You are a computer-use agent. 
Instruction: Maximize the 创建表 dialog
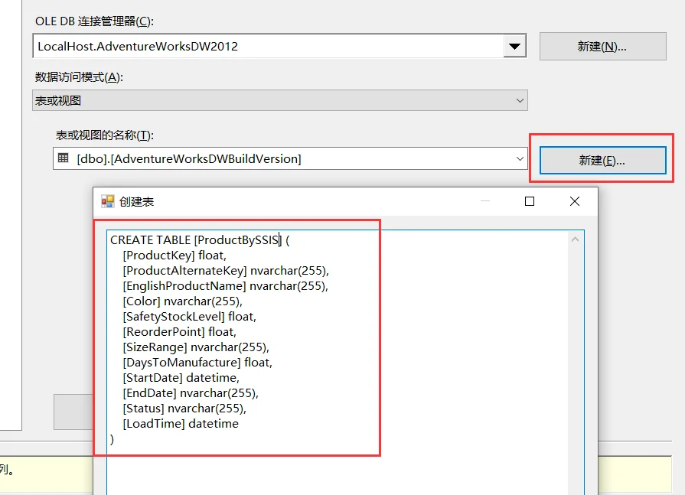[530, 201]
